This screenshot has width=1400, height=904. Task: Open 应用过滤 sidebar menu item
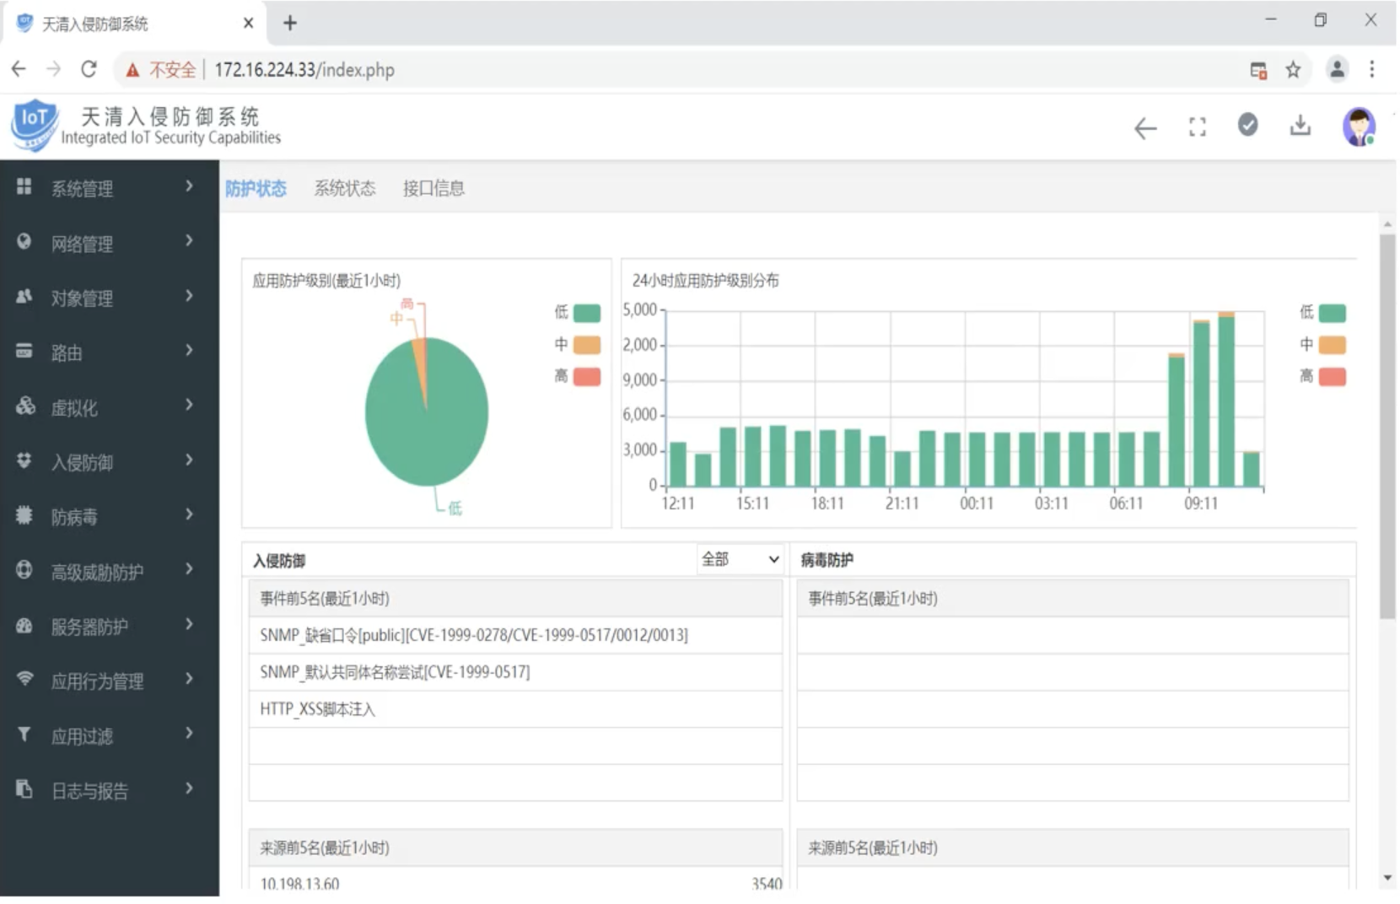[x=110, y=735]
